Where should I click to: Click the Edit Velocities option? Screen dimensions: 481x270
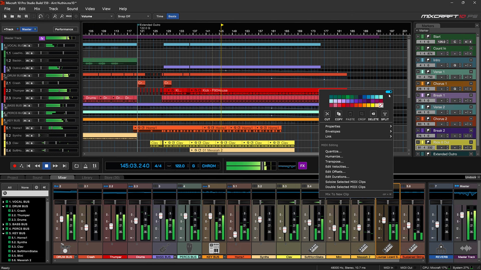tap(337, 166)
